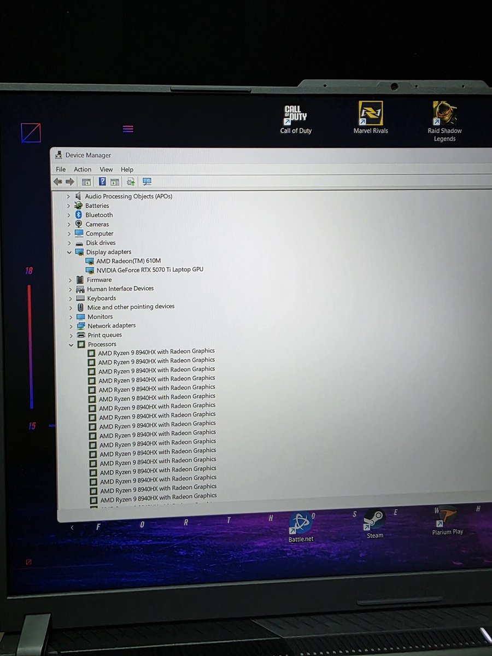492x656 pixels.
Task: Click the Mice and other pointing devices icon
Action: pos(81,307)
